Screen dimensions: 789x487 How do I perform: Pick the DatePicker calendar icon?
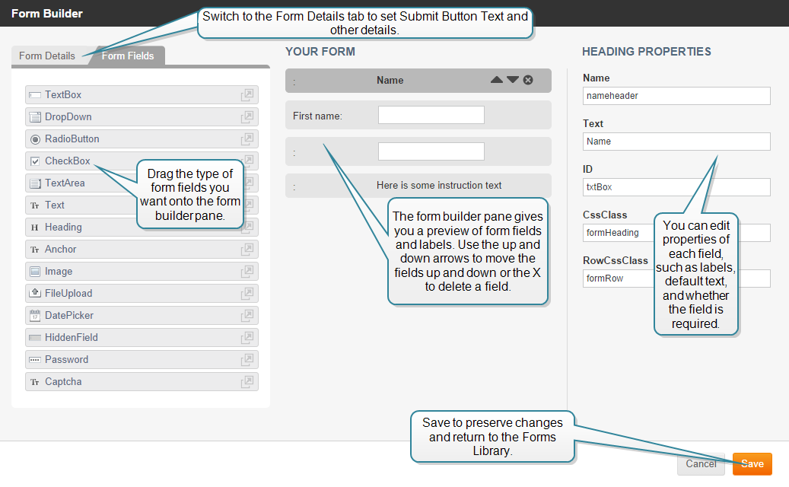[35, 316]
